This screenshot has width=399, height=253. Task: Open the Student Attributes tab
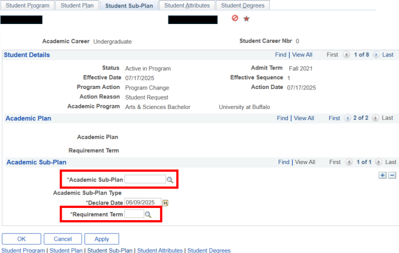tap(186, 5)
